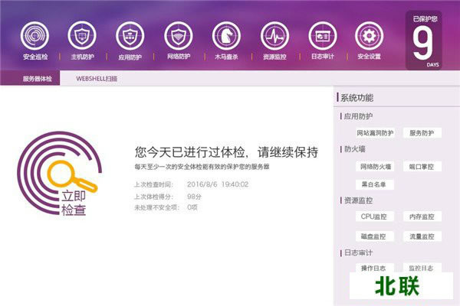Open 资源监控 resource monitor top icon
The width and height of the screenshot is (460, 306).
tap(274, 35)
